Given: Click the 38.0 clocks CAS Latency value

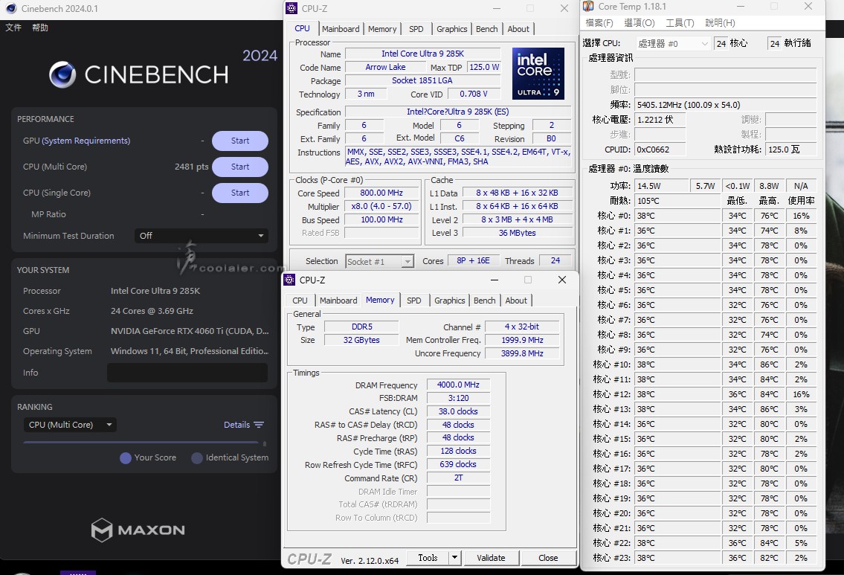Looking at the screenshot, I should (458, 411).
